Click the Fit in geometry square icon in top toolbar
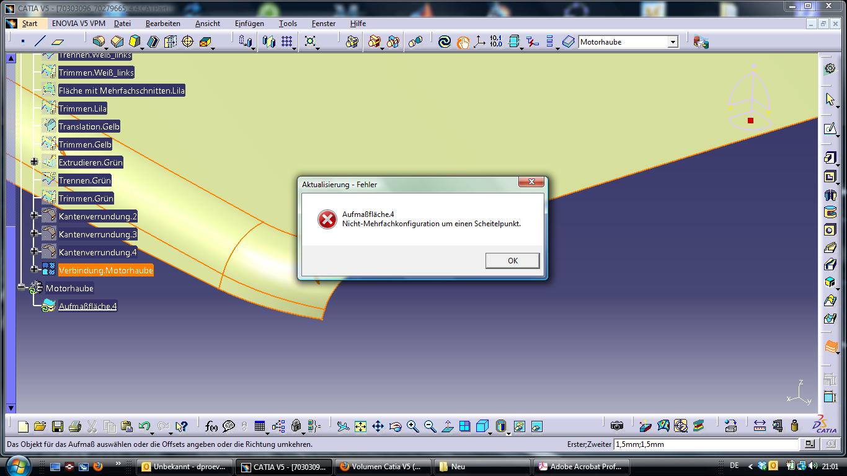 coord(310,42)
